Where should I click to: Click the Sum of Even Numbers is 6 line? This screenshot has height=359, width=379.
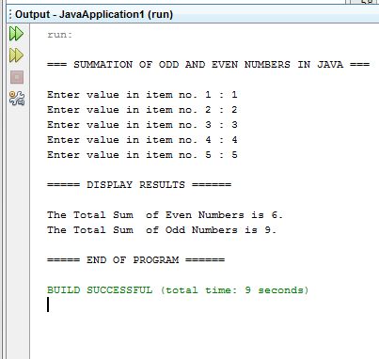(165, 215)
